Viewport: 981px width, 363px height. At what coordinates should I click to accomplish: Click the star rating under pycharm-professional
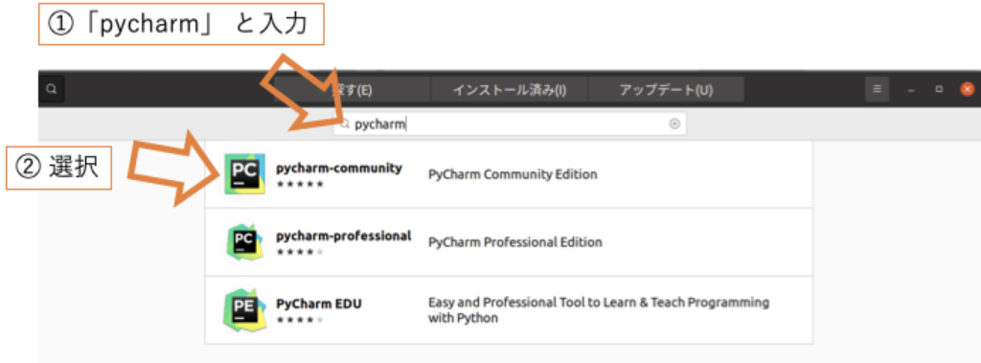(x=300, y=252)
